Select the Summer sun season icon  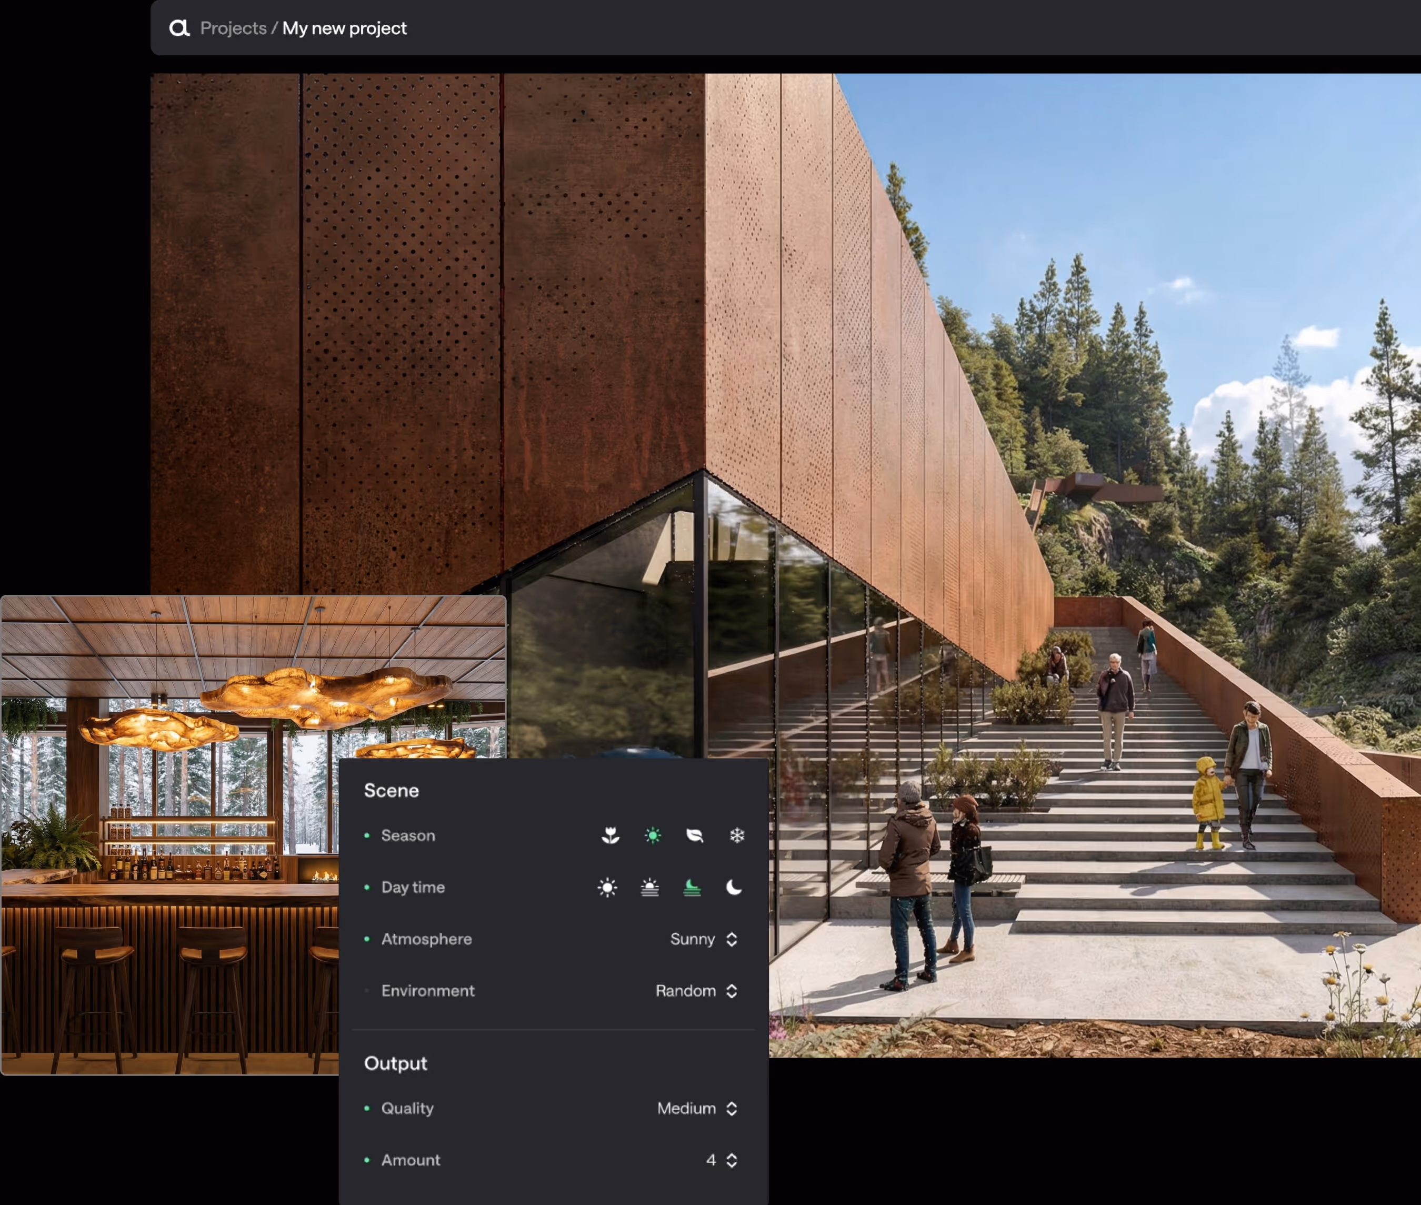pos(653,835)
